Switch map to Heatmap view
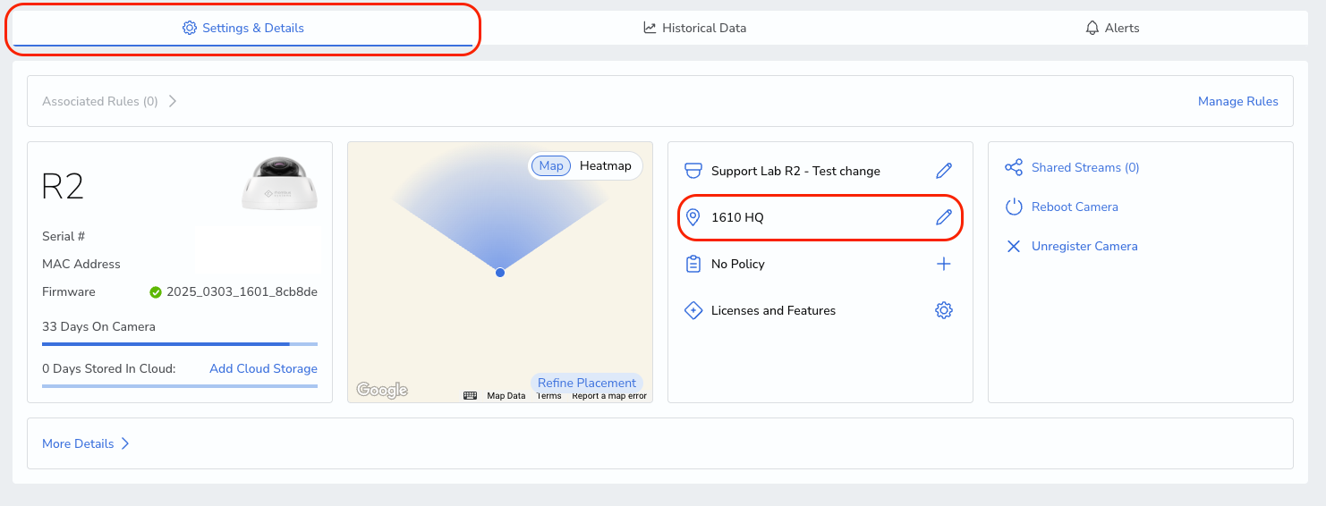 click(606, 165)
